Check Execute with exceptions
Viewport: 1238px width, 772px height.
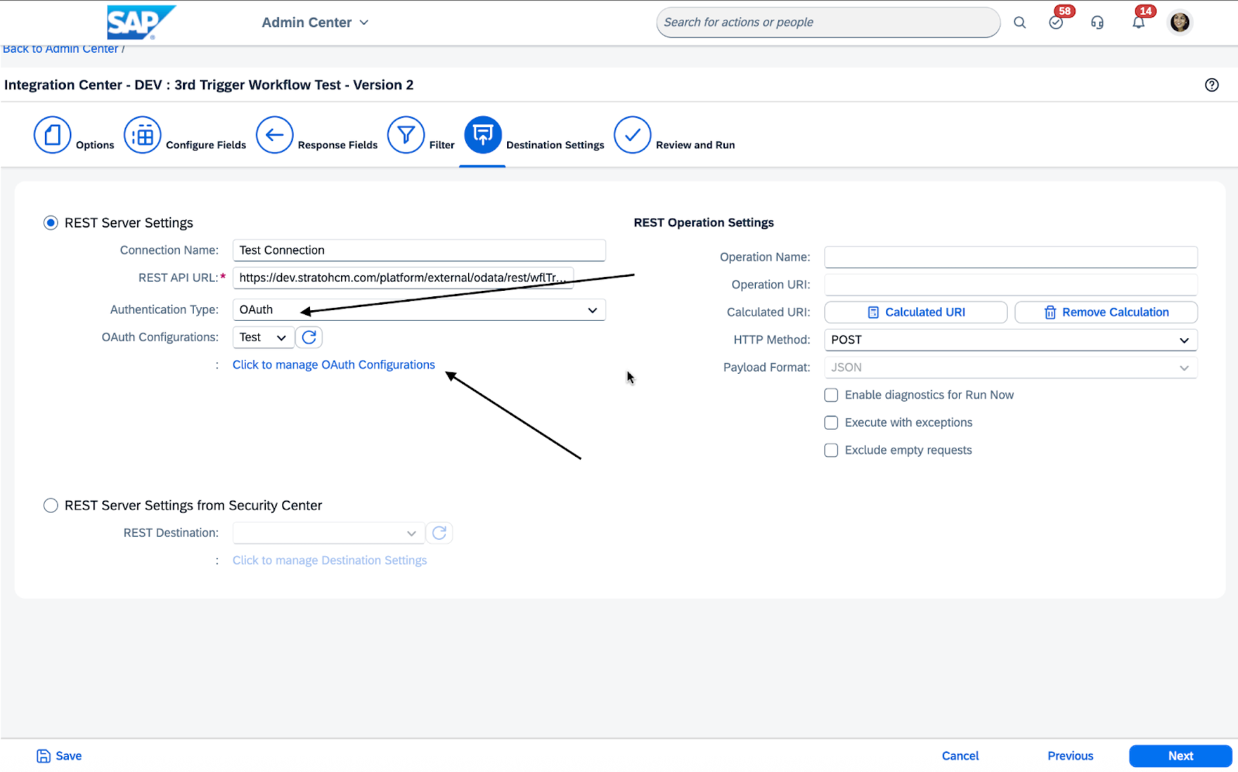831,422
